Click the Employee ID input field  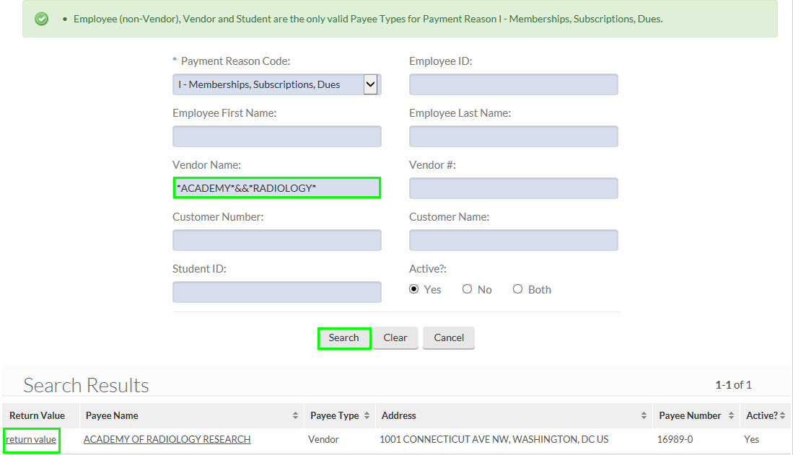[x=513, y=84]
